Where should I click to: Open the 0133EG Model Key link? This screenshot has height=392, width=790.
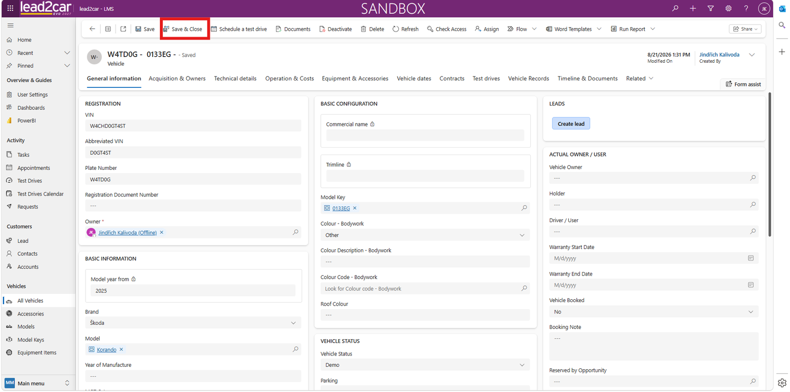pyautogui.click(x=341, y=208)
